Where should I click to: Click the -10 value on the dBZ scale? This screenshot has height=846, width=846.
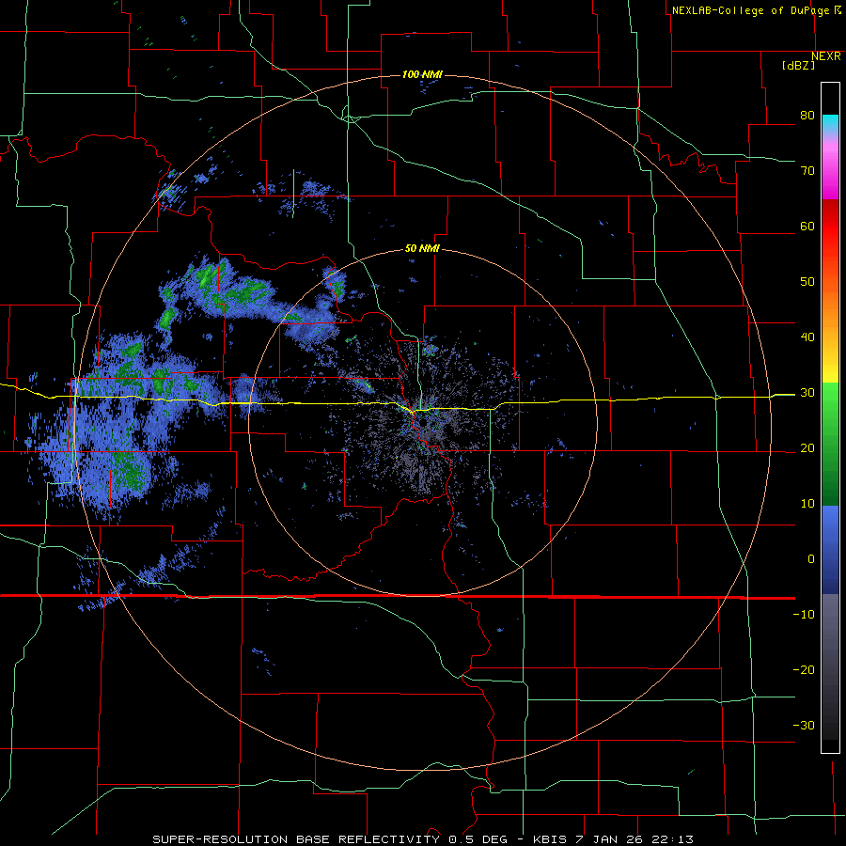[804, 614]
